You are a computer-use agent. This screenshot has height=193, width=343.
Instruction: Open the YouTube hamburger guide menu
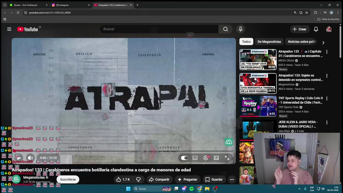(x=9, y=29)
